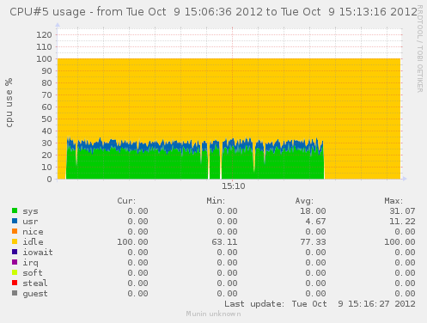Click the 15:10 time axis label

click(234, 186)
